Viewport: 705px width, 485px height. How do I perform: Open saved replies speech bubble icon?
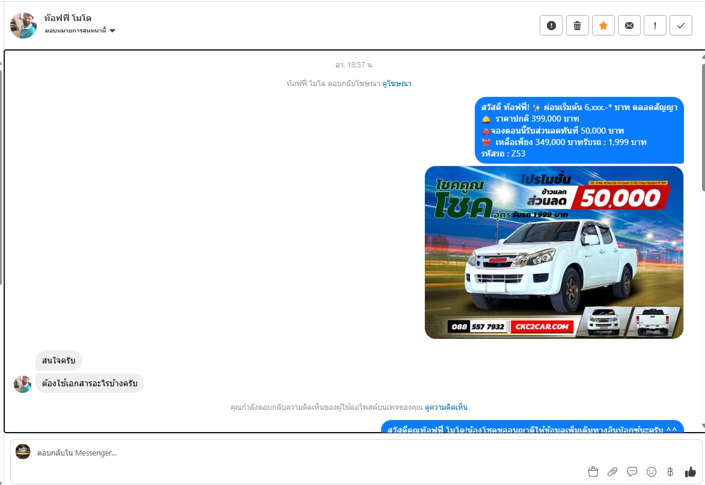coord(632,472)
